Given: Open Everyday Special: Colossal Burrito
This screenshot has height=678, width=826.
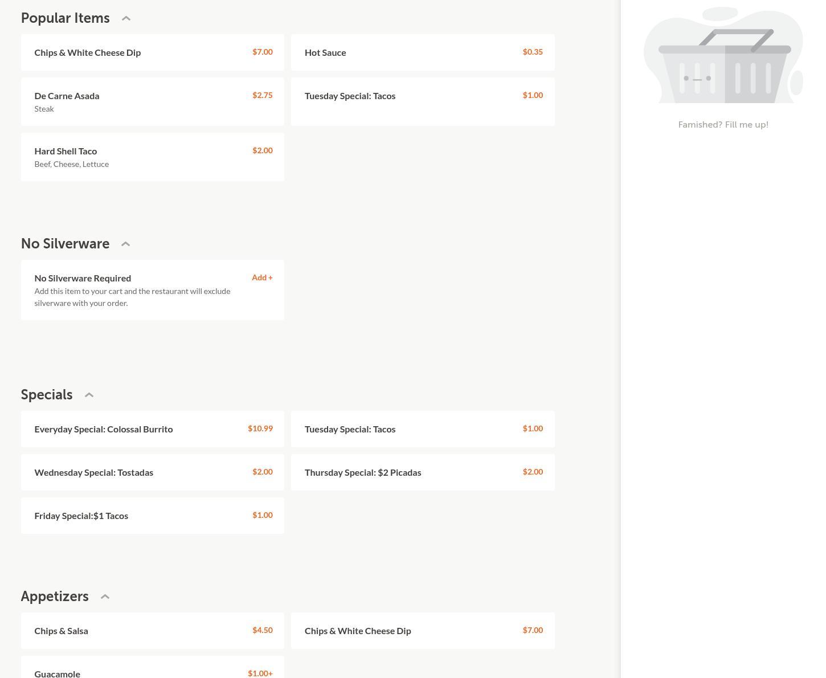Looking at the screenshot, I should pos(153,429).
